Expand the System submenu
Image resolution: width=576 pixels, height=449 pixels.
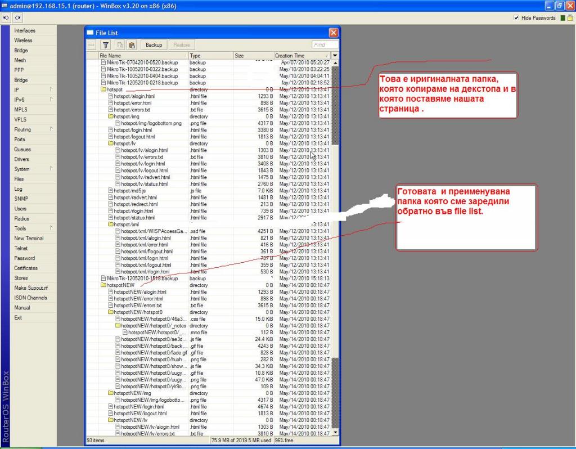click(35, 169)
